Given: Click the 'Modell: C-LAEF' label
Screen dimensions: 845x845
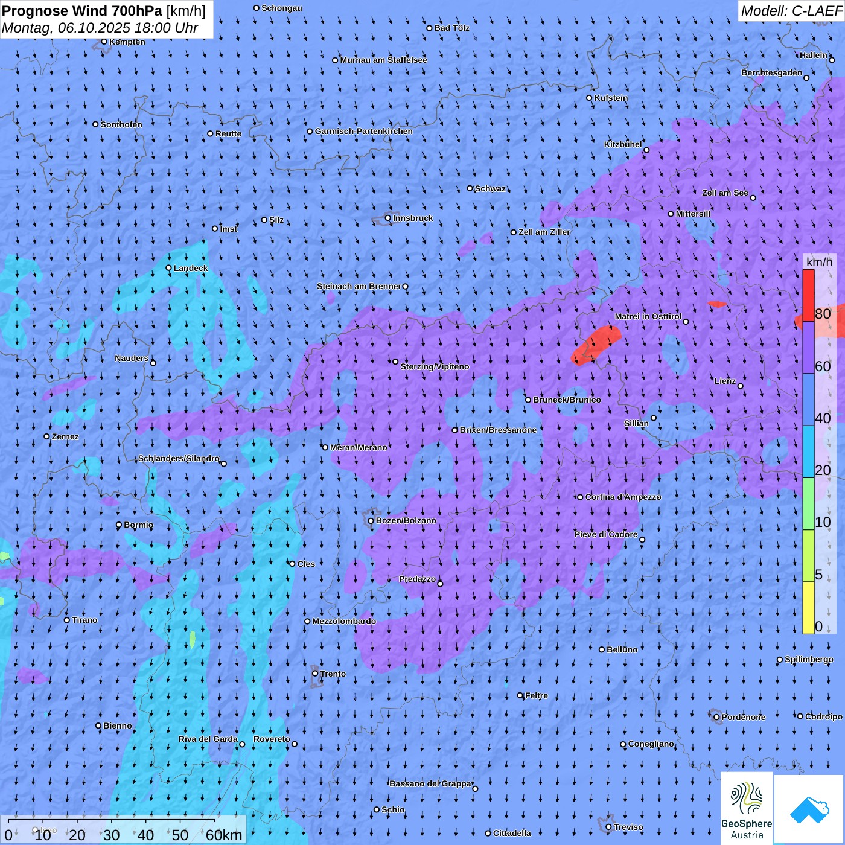Looking at the screenshot, I should click(791, 10).
